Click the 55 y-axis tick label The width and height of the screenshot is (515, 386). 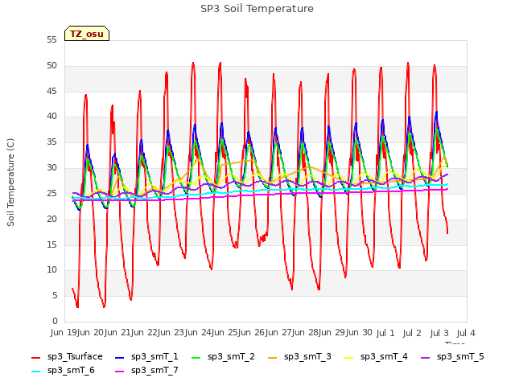(51, 40)
